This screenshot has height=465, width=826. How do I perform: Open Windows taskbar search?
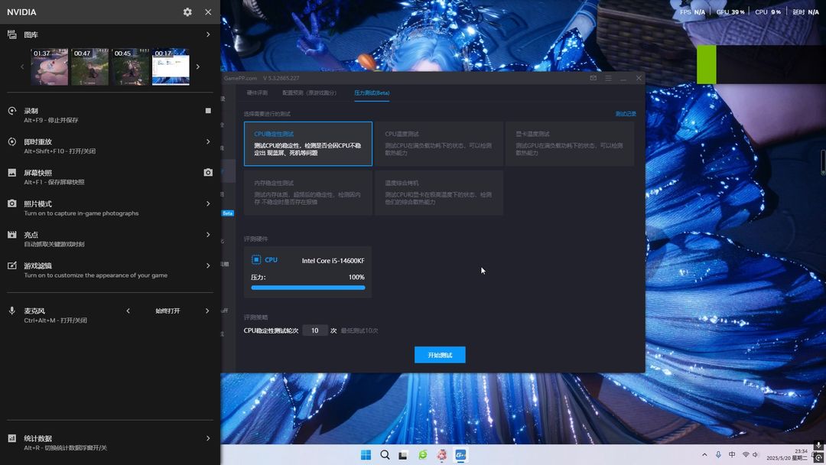point(385,455)
